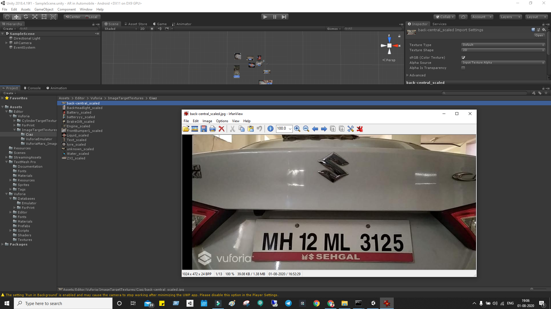
Task: Toggle sRGB Color Texture checkbox
Action: pyautogui.click(x=463, y=58)
